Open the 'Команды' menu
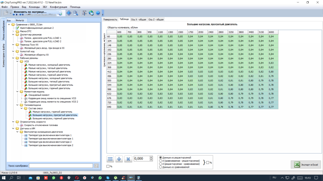This screenshot has width=323, height=181. coord(34,7)
